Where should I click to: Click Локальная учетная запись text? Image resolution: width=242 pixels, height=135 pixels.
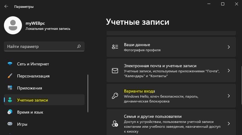click(48, 29)
